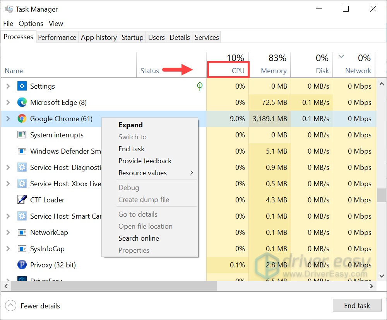
Task: Go to the Services tab
Action: pyautogui.click(x=207, y=37)
